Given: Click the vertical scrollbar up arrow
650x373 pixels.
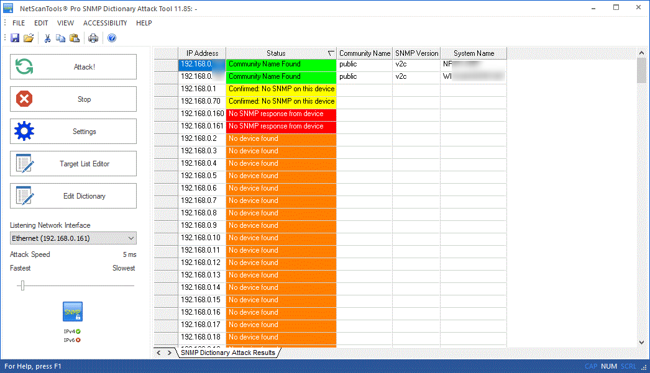Looking at the screenshot, I should click(x=641, y=53).
